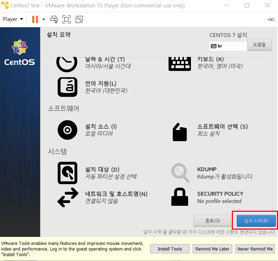Click the 종료(Q) quit button
278x261 pixels.
(213, 220)
